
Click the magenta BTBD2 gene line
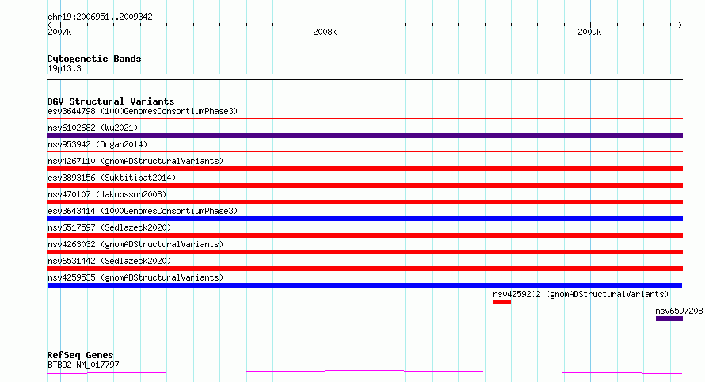click(x=364, y=372)
